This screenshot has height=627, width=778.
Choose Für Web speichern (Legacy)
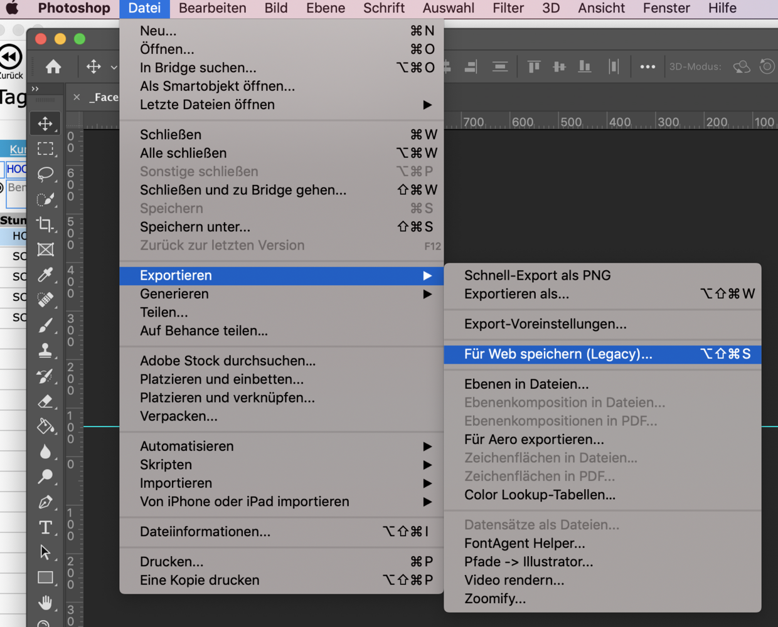tap(558, 354)
